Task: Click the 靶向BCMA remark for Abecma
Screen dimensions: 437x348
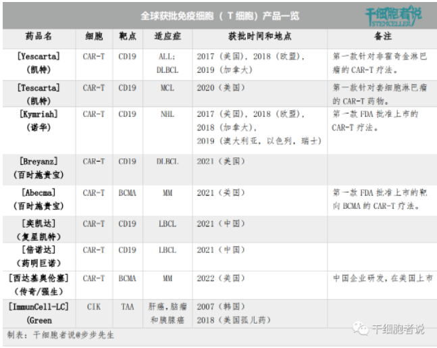Action: point(380,199)
